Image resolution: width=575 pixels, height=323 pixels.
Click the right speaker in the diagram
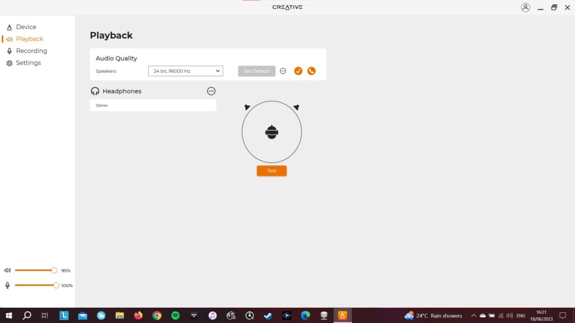pyautogui.click(x=296, y=107)
